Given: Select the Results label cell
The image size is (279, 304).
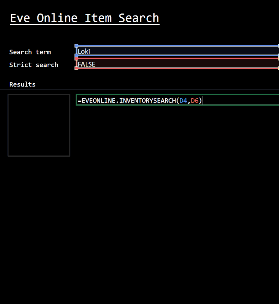Looking at the screenshot, I should coord(23,84).
